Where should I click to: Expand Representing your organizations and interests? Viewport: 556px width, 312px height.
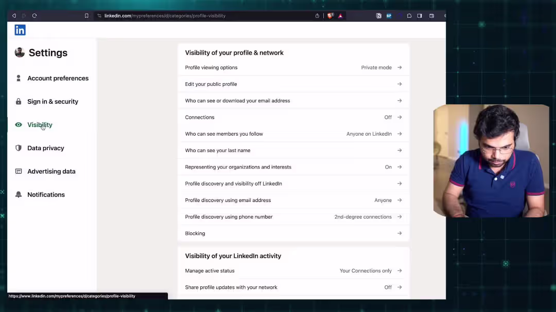293,167
